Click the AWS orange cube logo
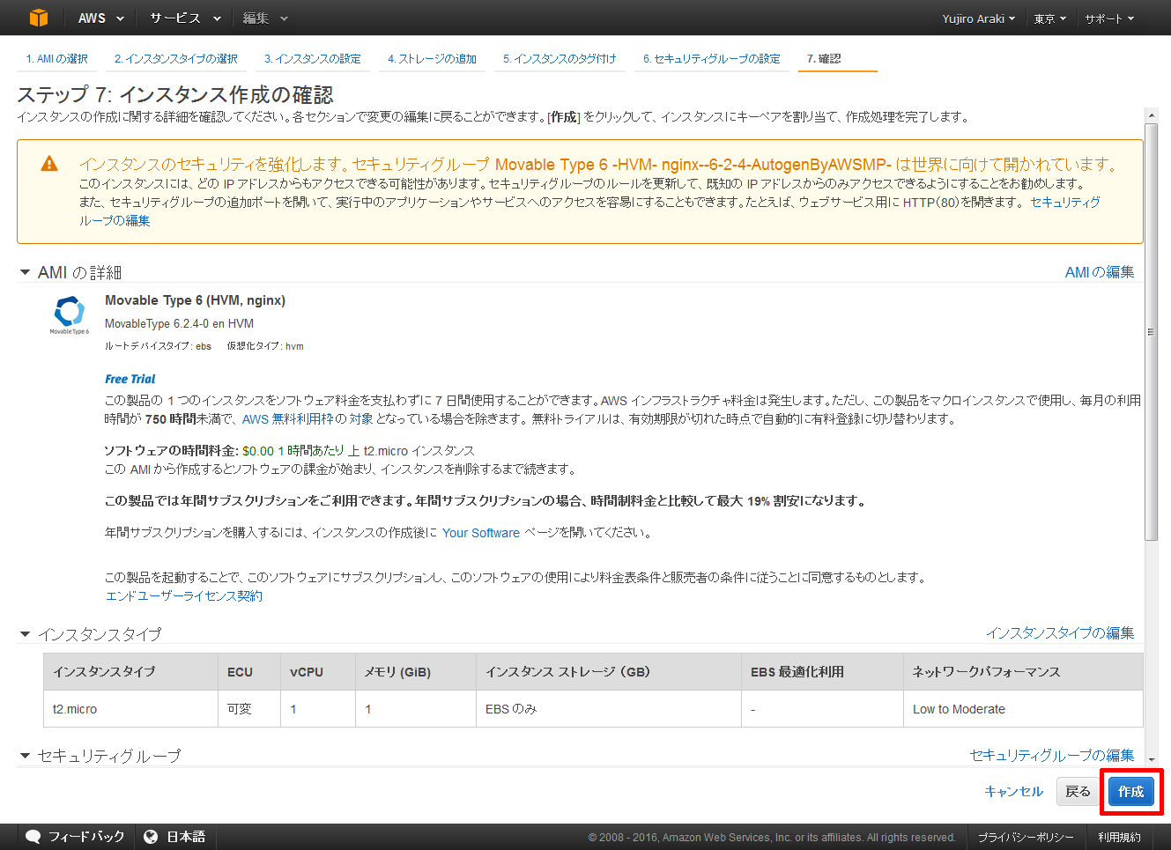Viewport: 1171px width, 850px height. coord(39,18)
